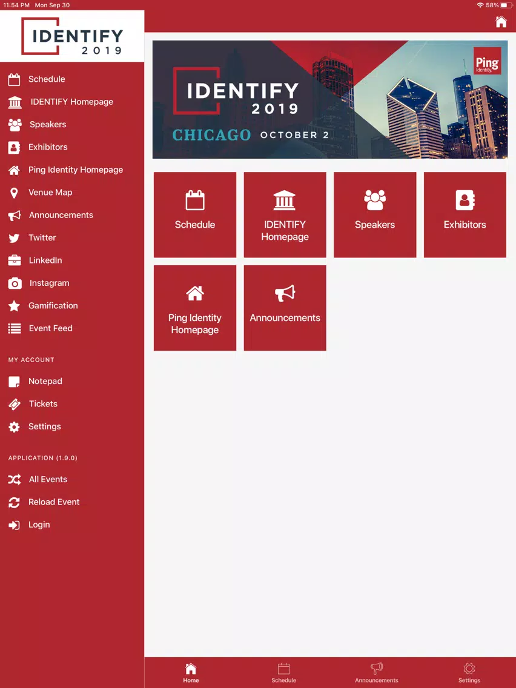This screenshot has height=688, width=516.
Task: Open the IDENTIFY Homepage tile in the grid
Action: [x=285, y=214]
